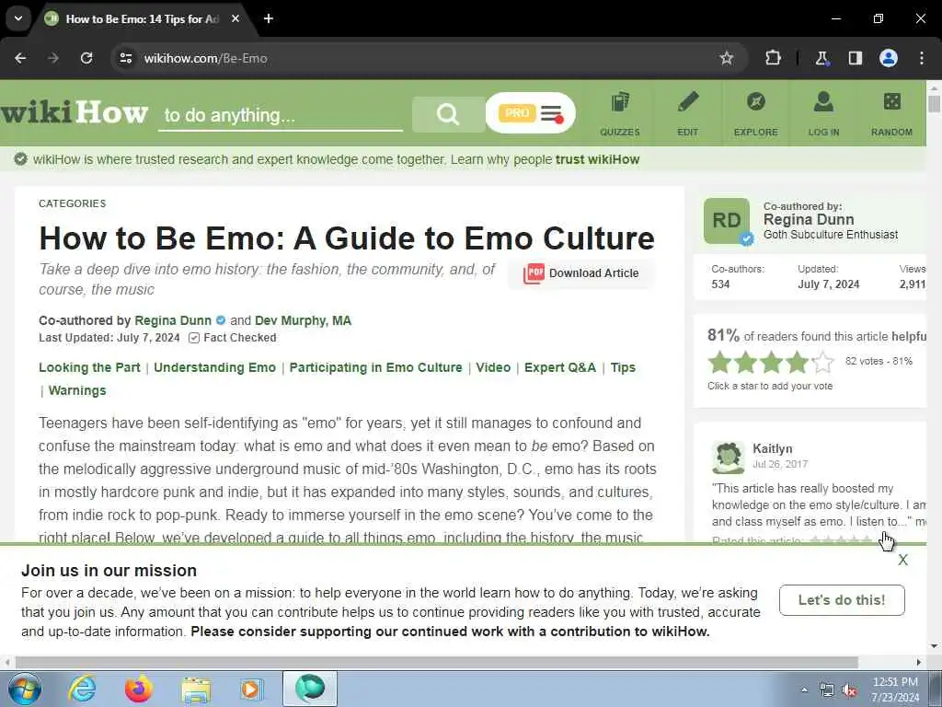The image size is (942, 707).
Task: Click the wikiHow search magnifier button
Action: (x=448, y=113)
